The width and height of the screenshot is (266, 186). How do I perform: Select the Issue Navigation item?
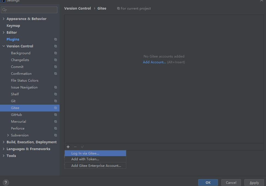coord(24,87)
